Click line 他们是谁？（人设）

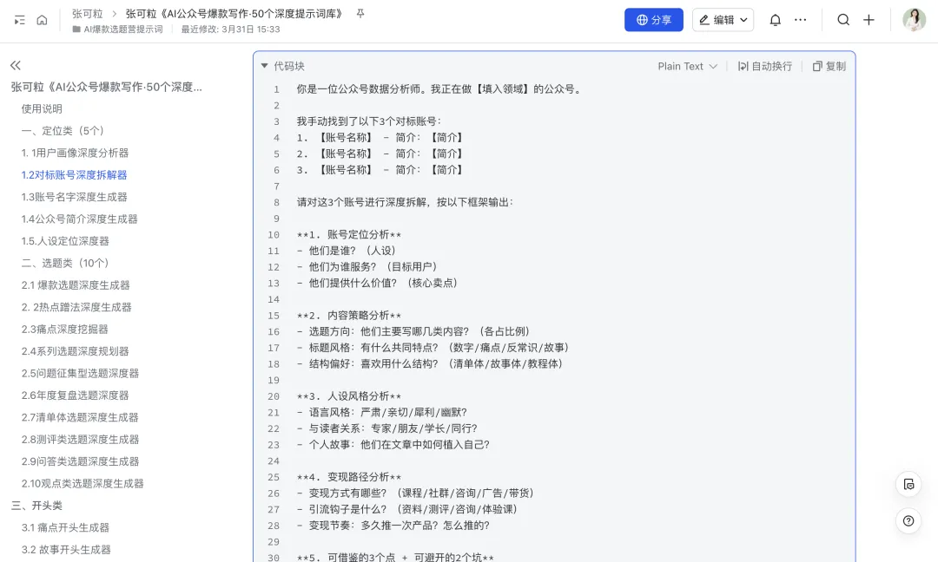(x=347, y=251)
